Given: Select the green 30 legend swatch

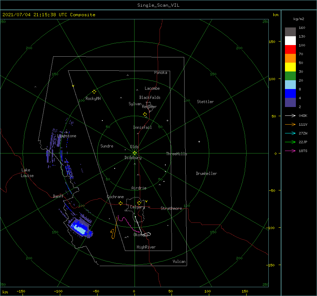Looking at the screenshot, I should 290,76.
